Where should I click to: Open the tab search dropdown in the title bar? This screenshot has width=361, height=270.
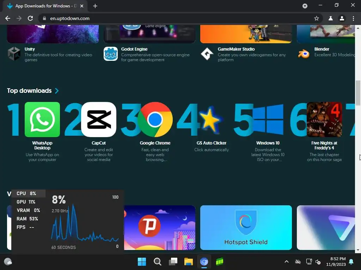coord(305,6)
